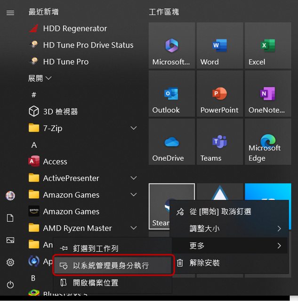Image resolution: width=298 pixels, height=301 pixels.
Task: Open the OneNote tile
Action: [x=268, y=94]
